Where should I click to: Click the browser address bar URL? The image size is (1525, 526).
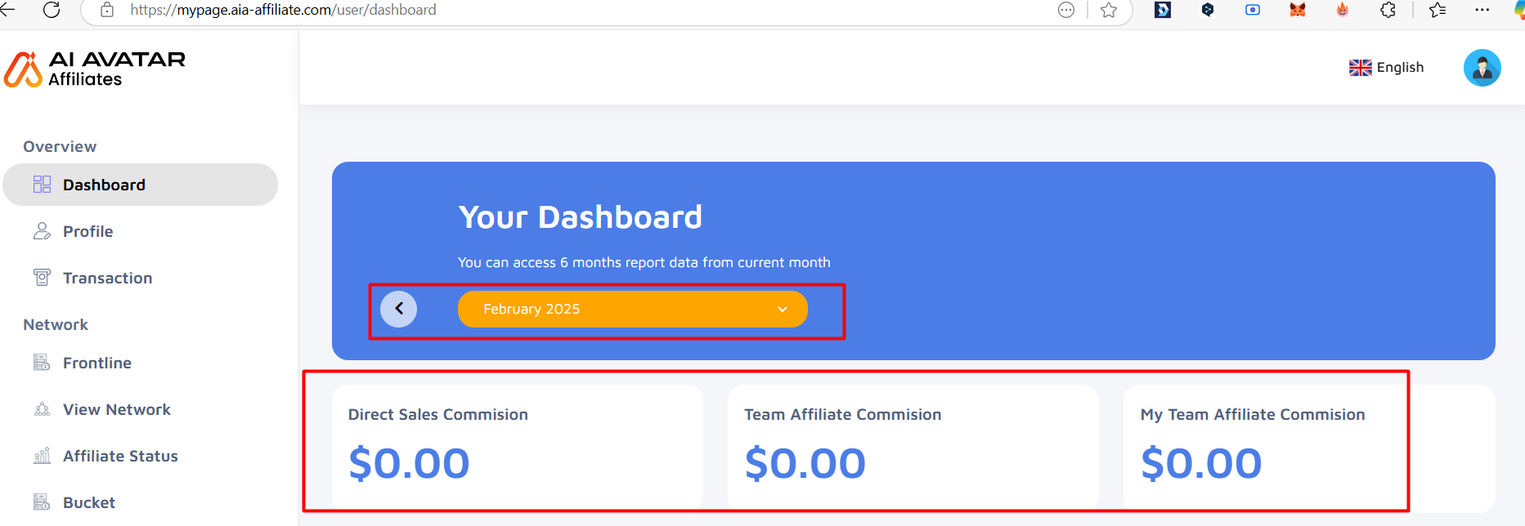point(283,10)
